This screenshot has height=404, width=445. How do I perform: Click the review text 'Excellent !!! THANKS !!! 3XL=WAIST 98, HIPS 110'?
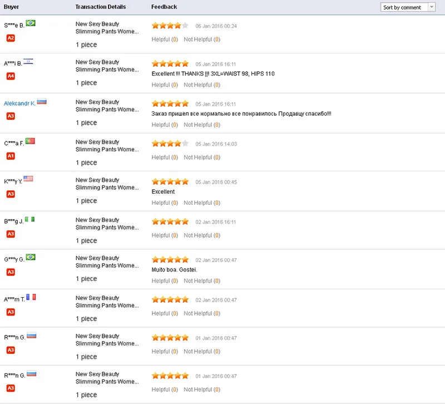(x=213, y=74)
